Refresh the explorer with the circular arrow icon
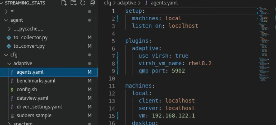 (x=83, y=3)
